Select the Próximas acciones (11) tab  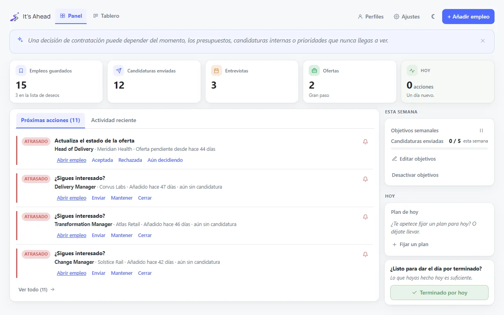click(50, 120)
